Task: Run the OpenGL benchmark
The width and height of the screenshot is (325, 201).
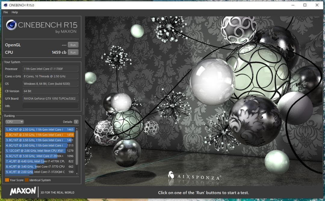Action: click(73, 45)
